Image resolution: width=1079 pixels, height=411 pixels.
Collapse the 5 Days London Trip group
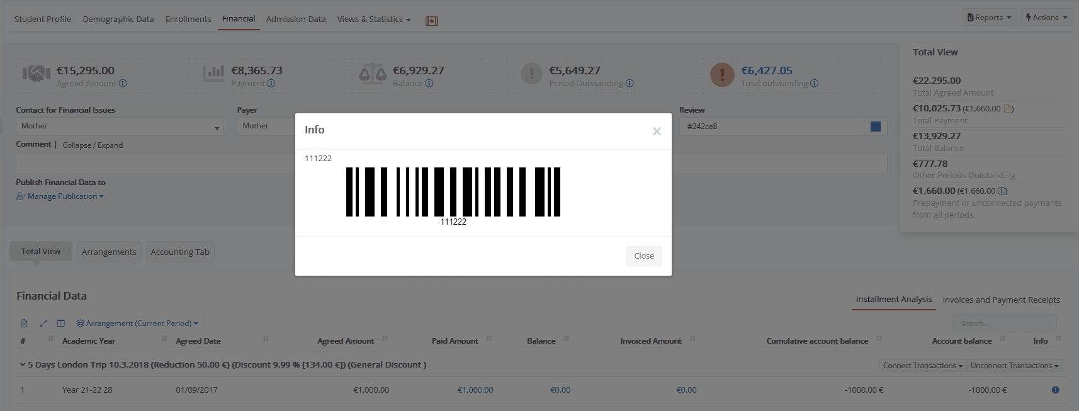tap(23, 364)
